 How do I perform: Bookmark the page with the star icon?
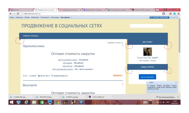(166, 14)
